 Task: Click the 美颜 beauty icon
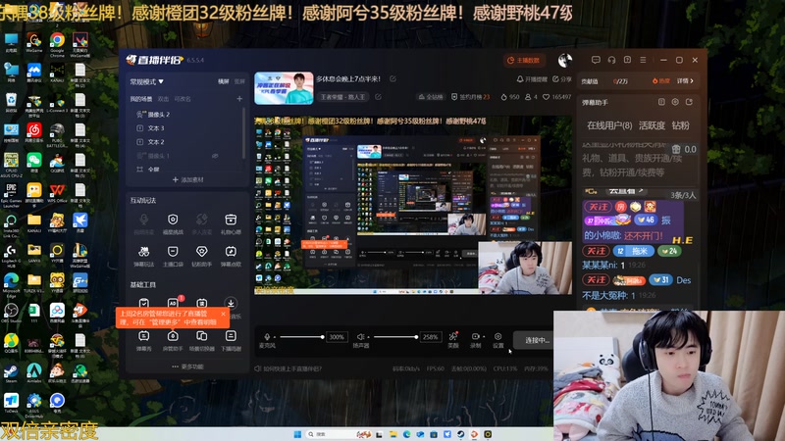click(453, 336)
